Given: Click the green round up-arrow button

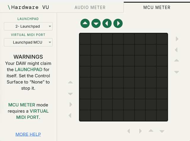Looking at the screenshot, I should click(85, 23).
